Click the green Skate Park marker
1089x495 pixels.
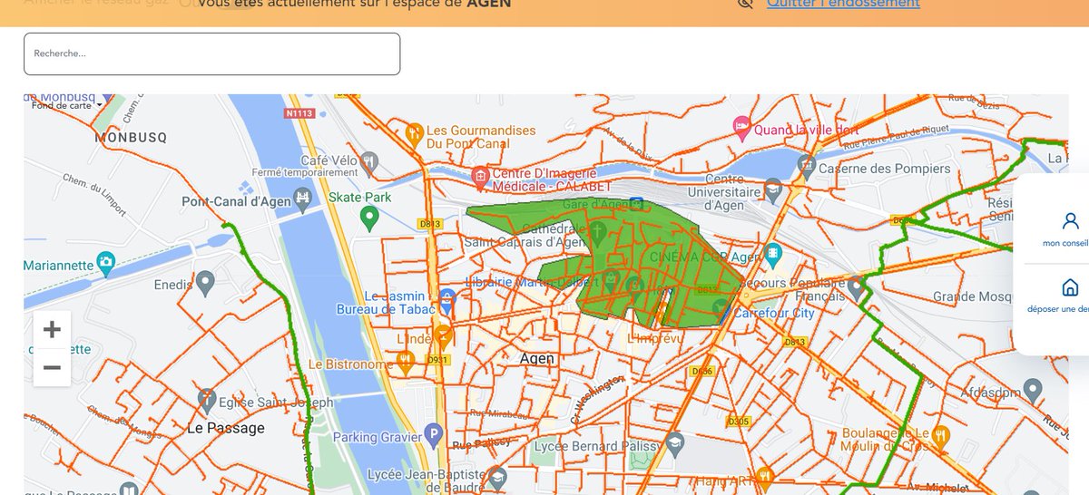click(368, 217)
